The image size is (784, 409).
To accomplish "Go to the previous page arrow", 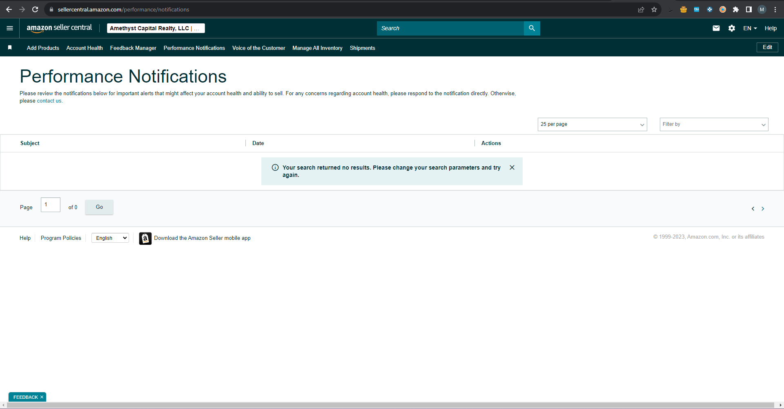I will pos(753,209).
